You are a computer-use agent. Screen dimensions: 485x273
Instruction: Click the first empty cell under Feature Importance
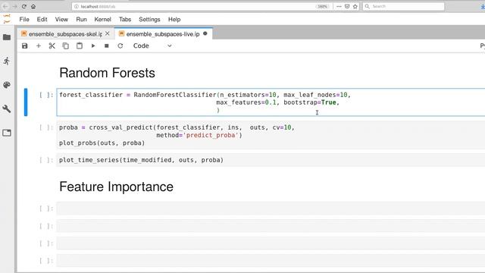[x=271, y=209]
